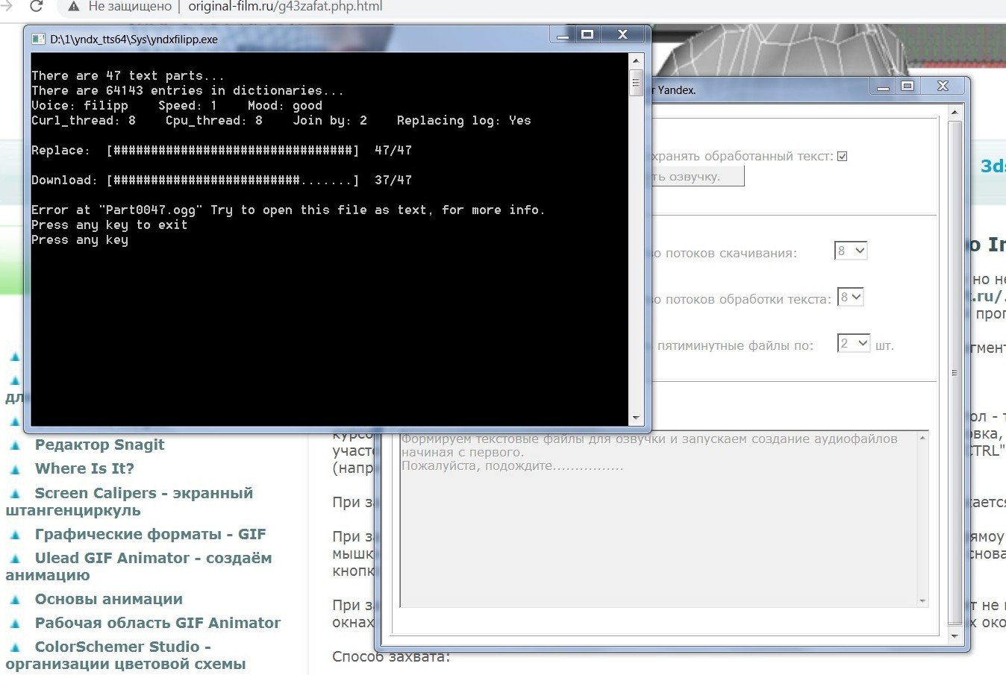Open the Редактор Snagit link
Image resolution: width=1006 pixels, height=675 pixels.
[99, 445]
